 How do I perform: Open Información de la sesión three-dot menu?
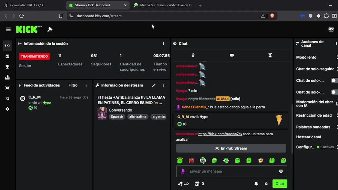(x=163, y=44)
